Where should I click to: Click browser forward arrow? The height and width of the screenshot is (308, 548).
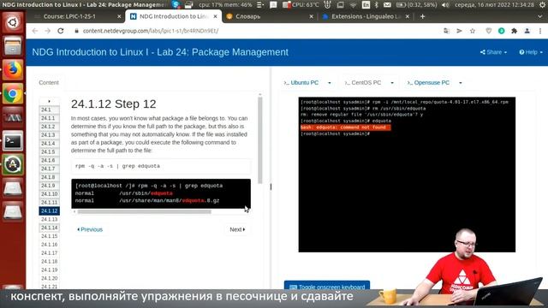pos(48,31)
